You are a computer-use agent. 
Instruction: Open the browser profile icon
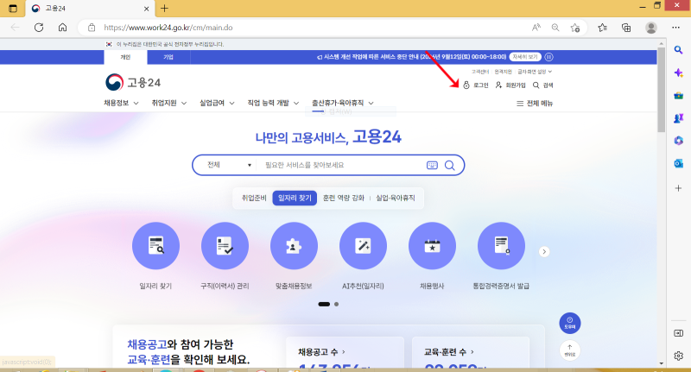[x=651, y=28]
